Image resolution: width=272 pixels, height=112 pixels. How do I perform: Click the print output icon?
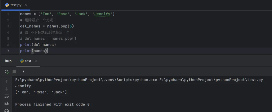(7, 110)
